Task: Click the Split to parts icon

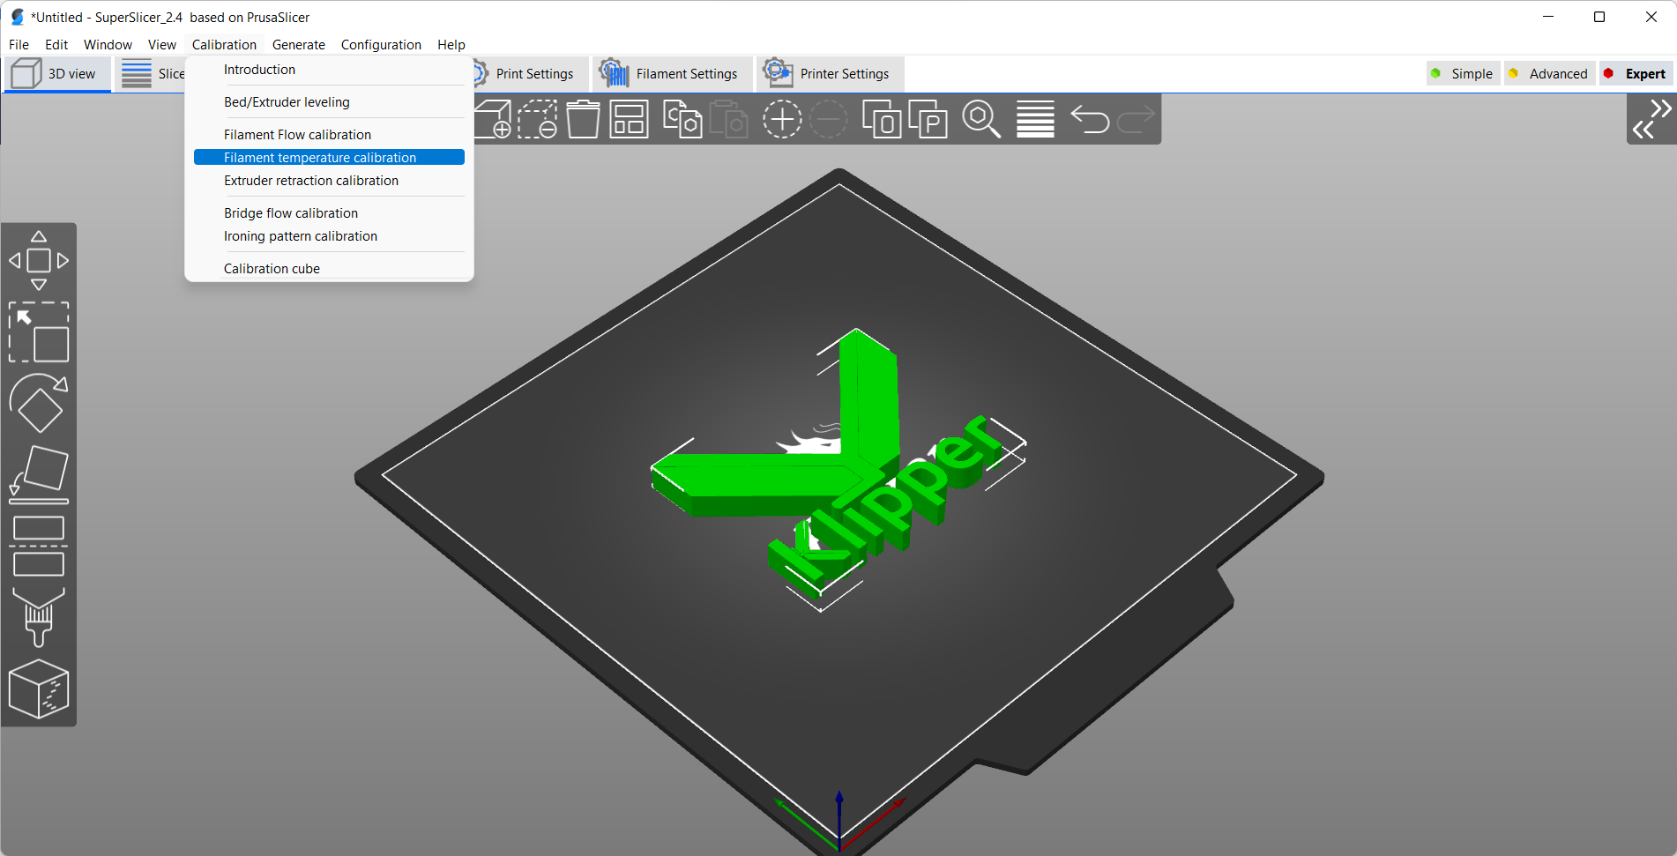Action: pos(928,119)
